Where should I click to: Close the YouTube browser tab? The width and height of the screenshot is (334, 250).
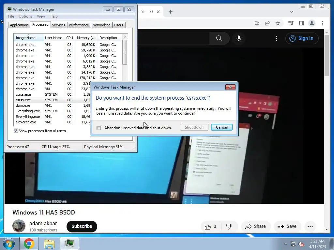[158, 12]
